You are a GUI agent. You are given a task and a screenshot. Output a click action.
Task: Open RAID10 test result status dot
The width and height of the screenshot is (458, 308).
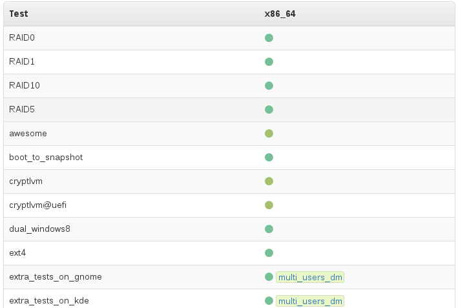pos(269,86)
